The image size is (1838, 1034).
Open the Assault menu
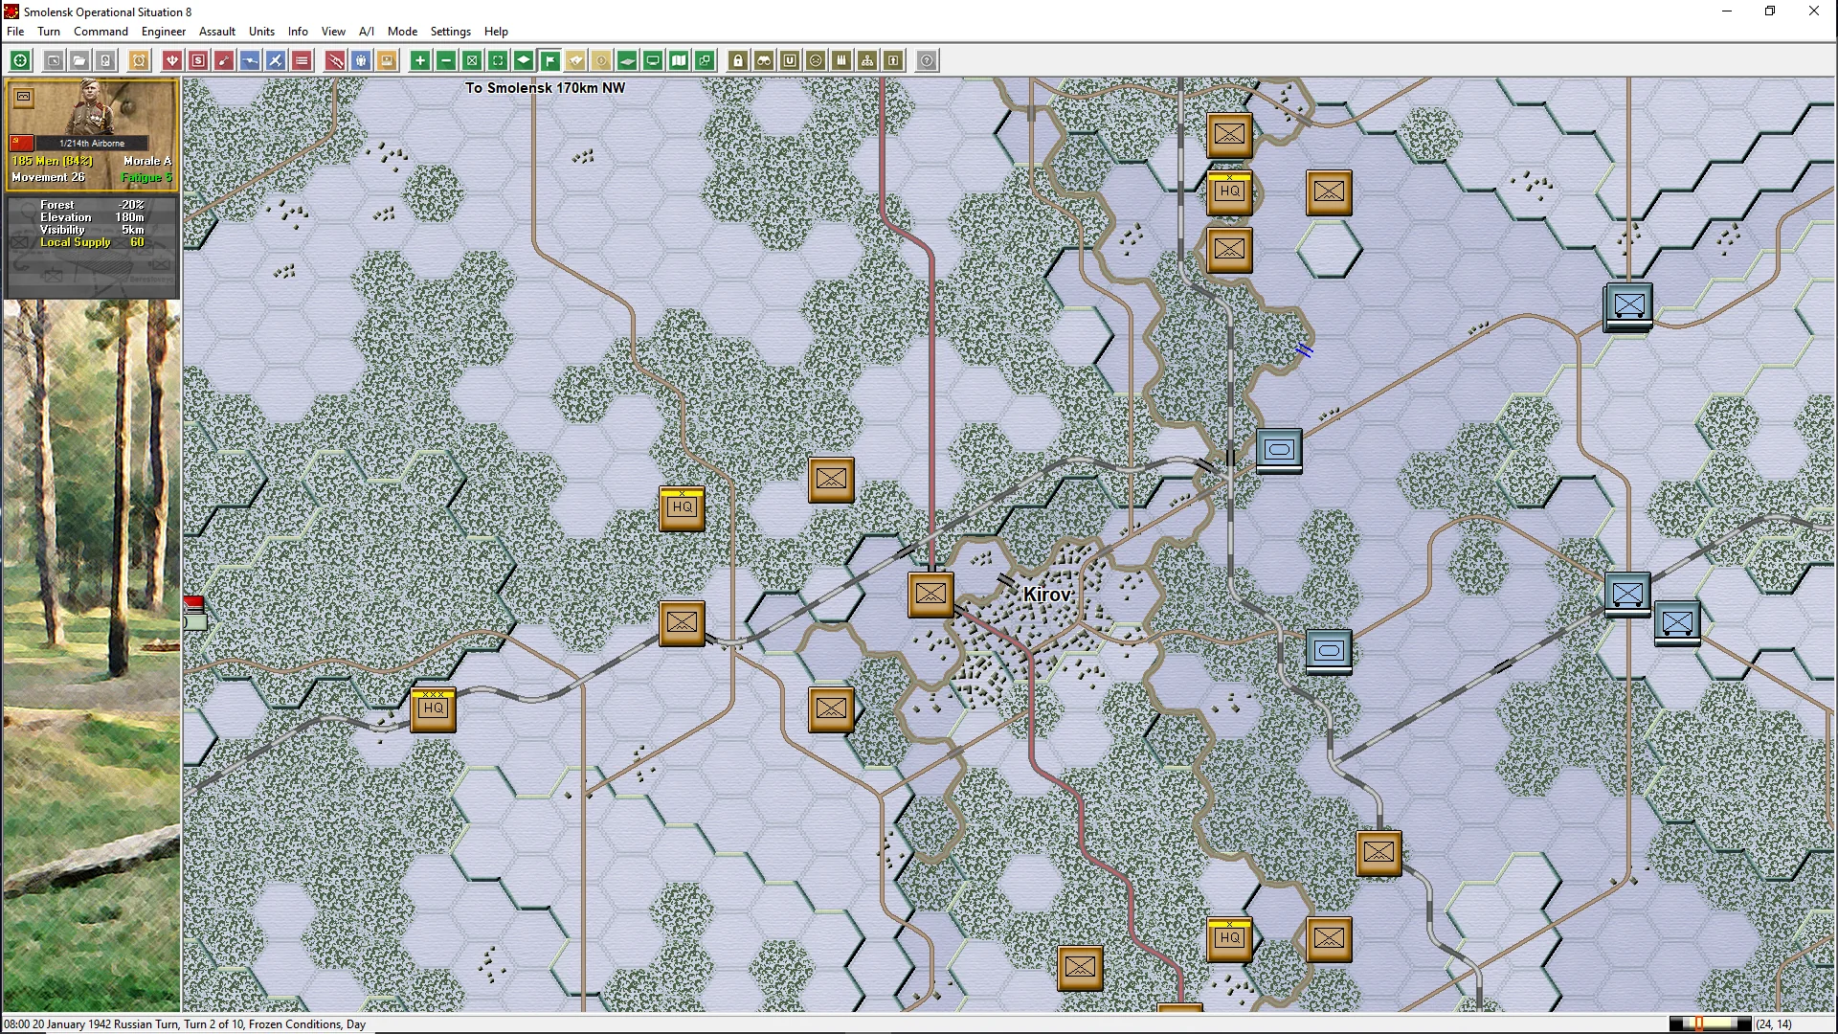[217, 32]
